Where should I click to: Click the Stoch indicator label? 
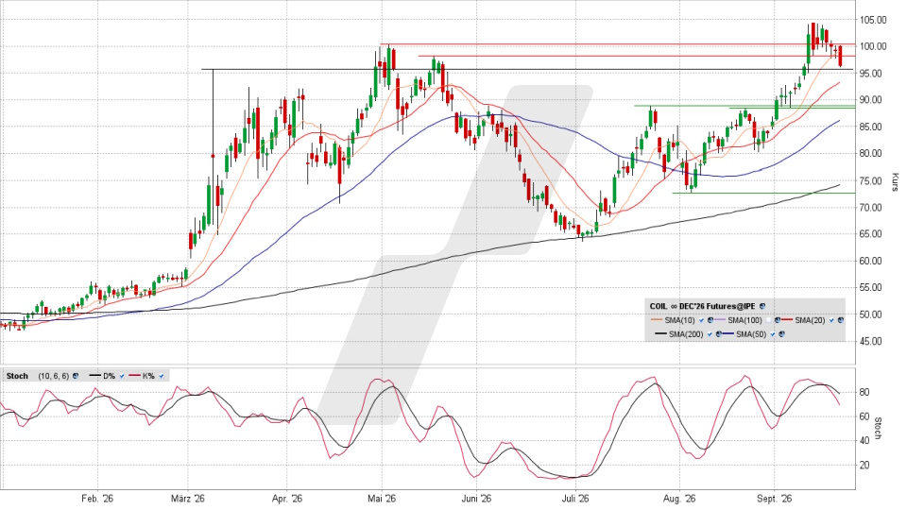click(17, 376)
